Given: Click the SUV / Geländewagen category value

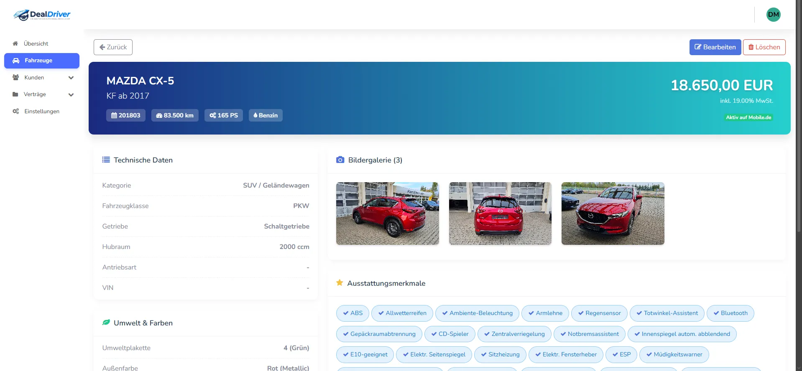Looking at the screenshot, I should click(x=276, y=185).
